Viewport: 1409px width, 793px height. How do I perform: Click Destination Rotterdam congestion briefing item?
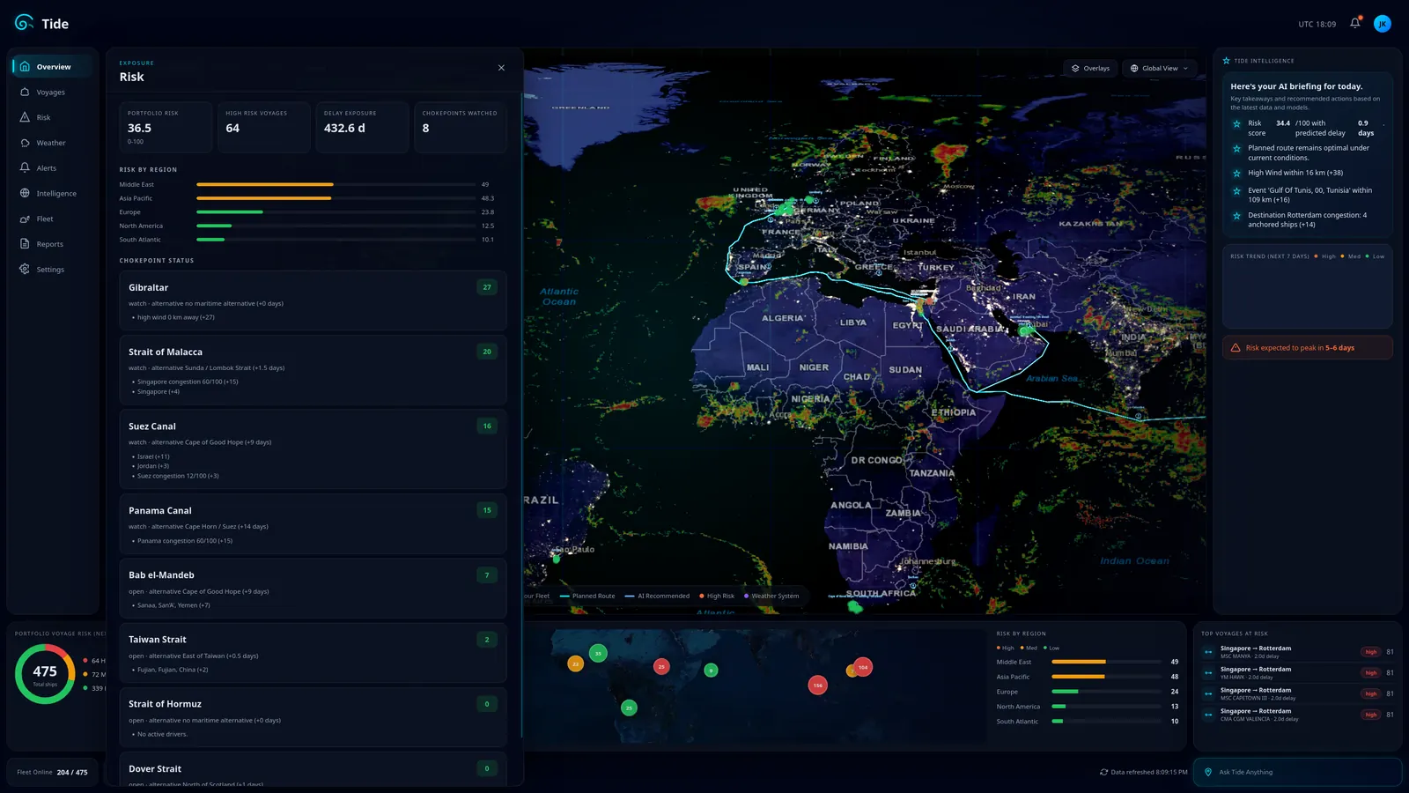tap(1307, 219)
